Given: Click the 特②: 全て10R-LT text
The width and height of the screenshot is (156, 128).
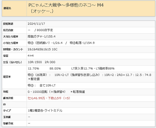Looking at the screenshot, I should click(x=42, y=85).
